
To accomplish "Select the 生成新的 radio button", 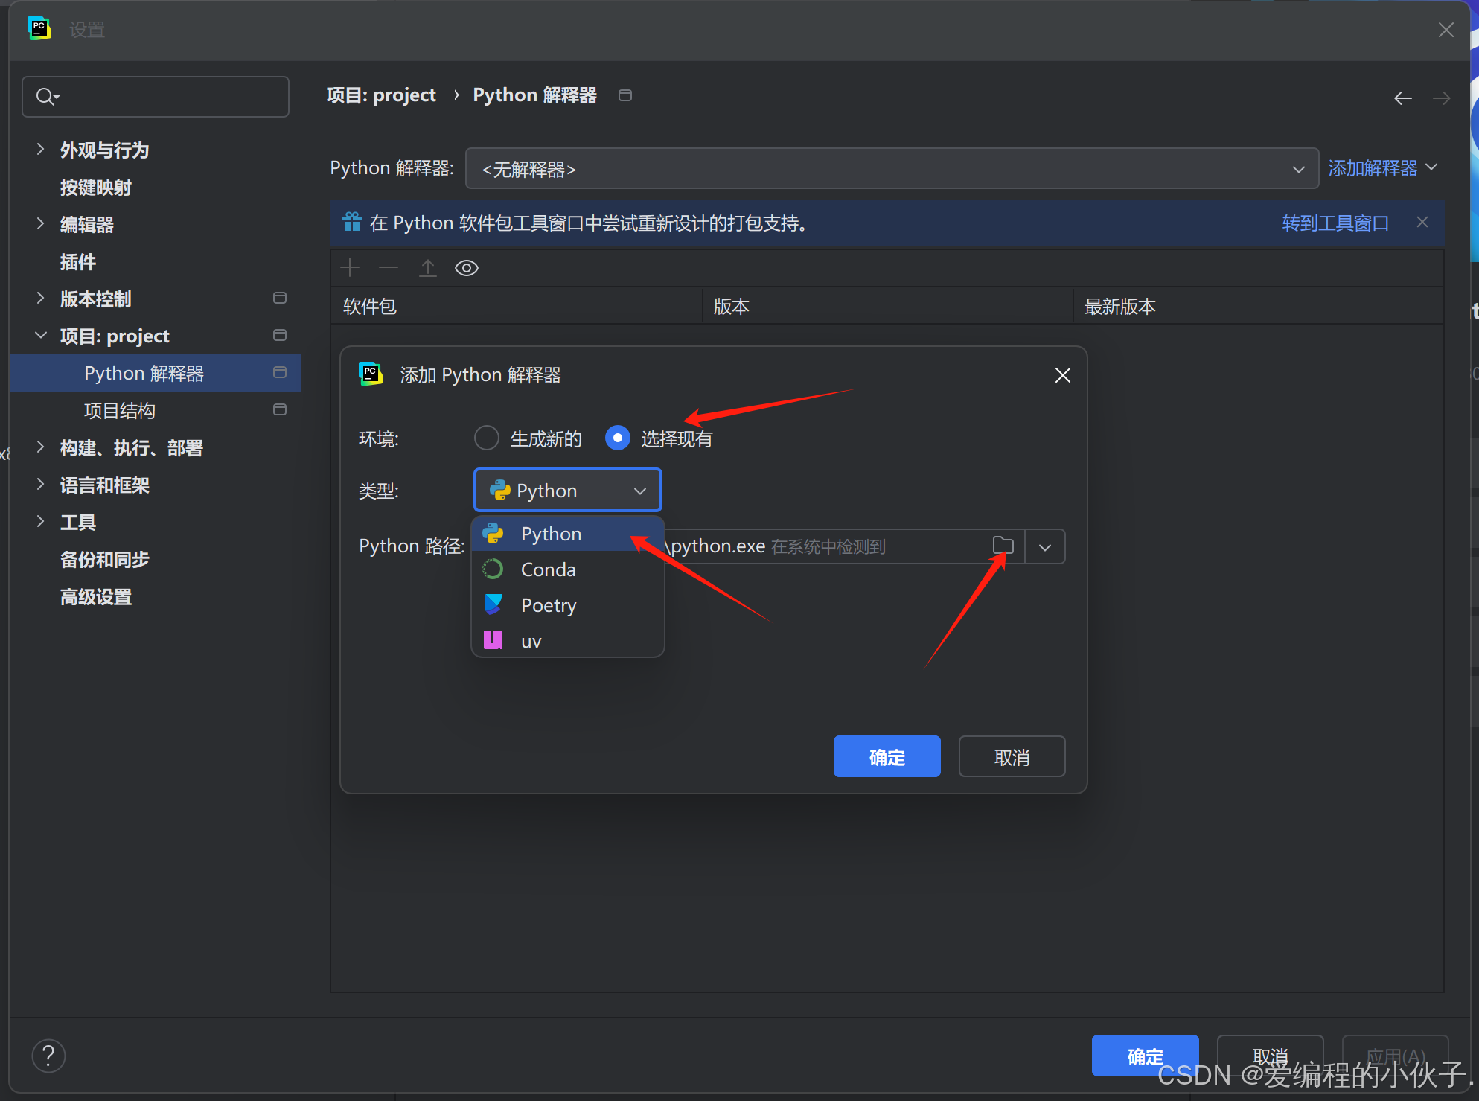I will [x=487, y=438].
